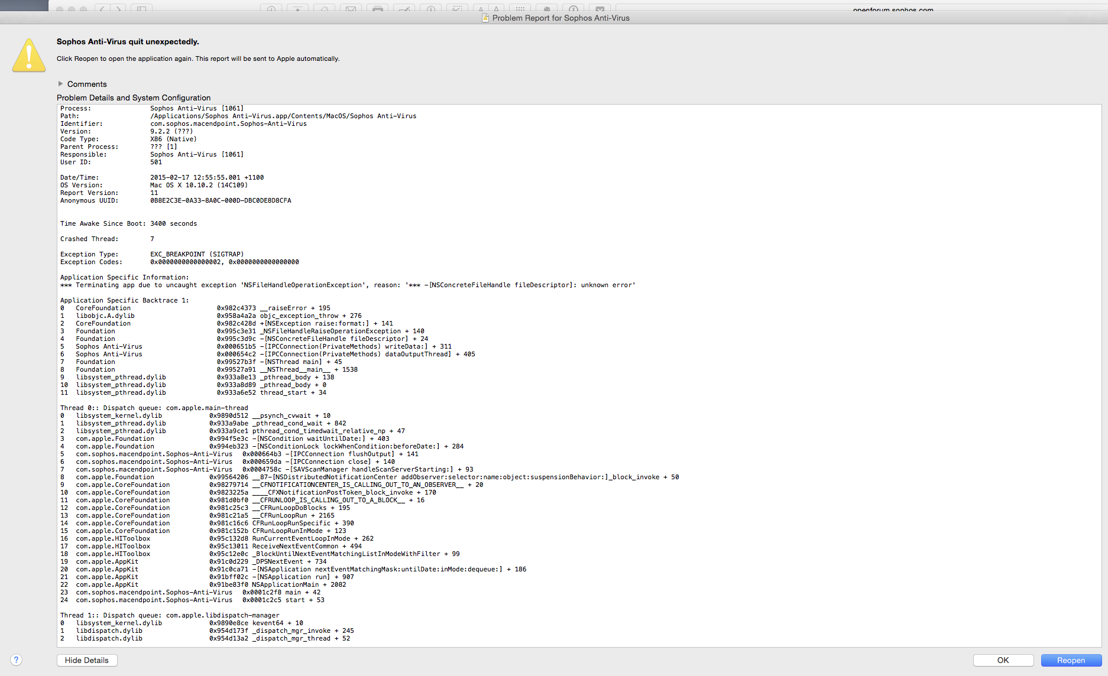Image resolution: width=1108 pixels, height=676 pixels.
Task: Click the 'Problem Report for Sophos Anti-Virus' title
Action: 561,18
